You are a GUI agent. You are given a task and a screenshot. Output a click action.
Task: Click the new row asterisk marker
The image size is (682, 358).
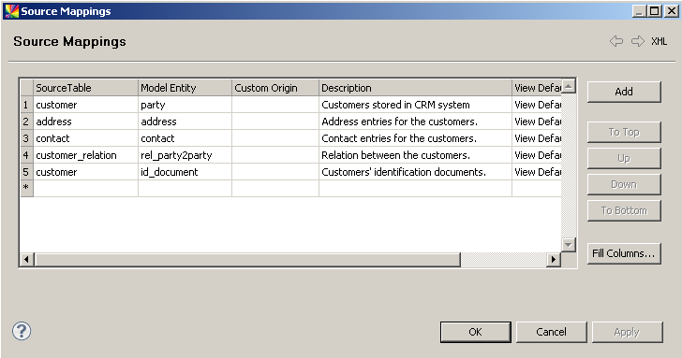click(x=26, y=188)
